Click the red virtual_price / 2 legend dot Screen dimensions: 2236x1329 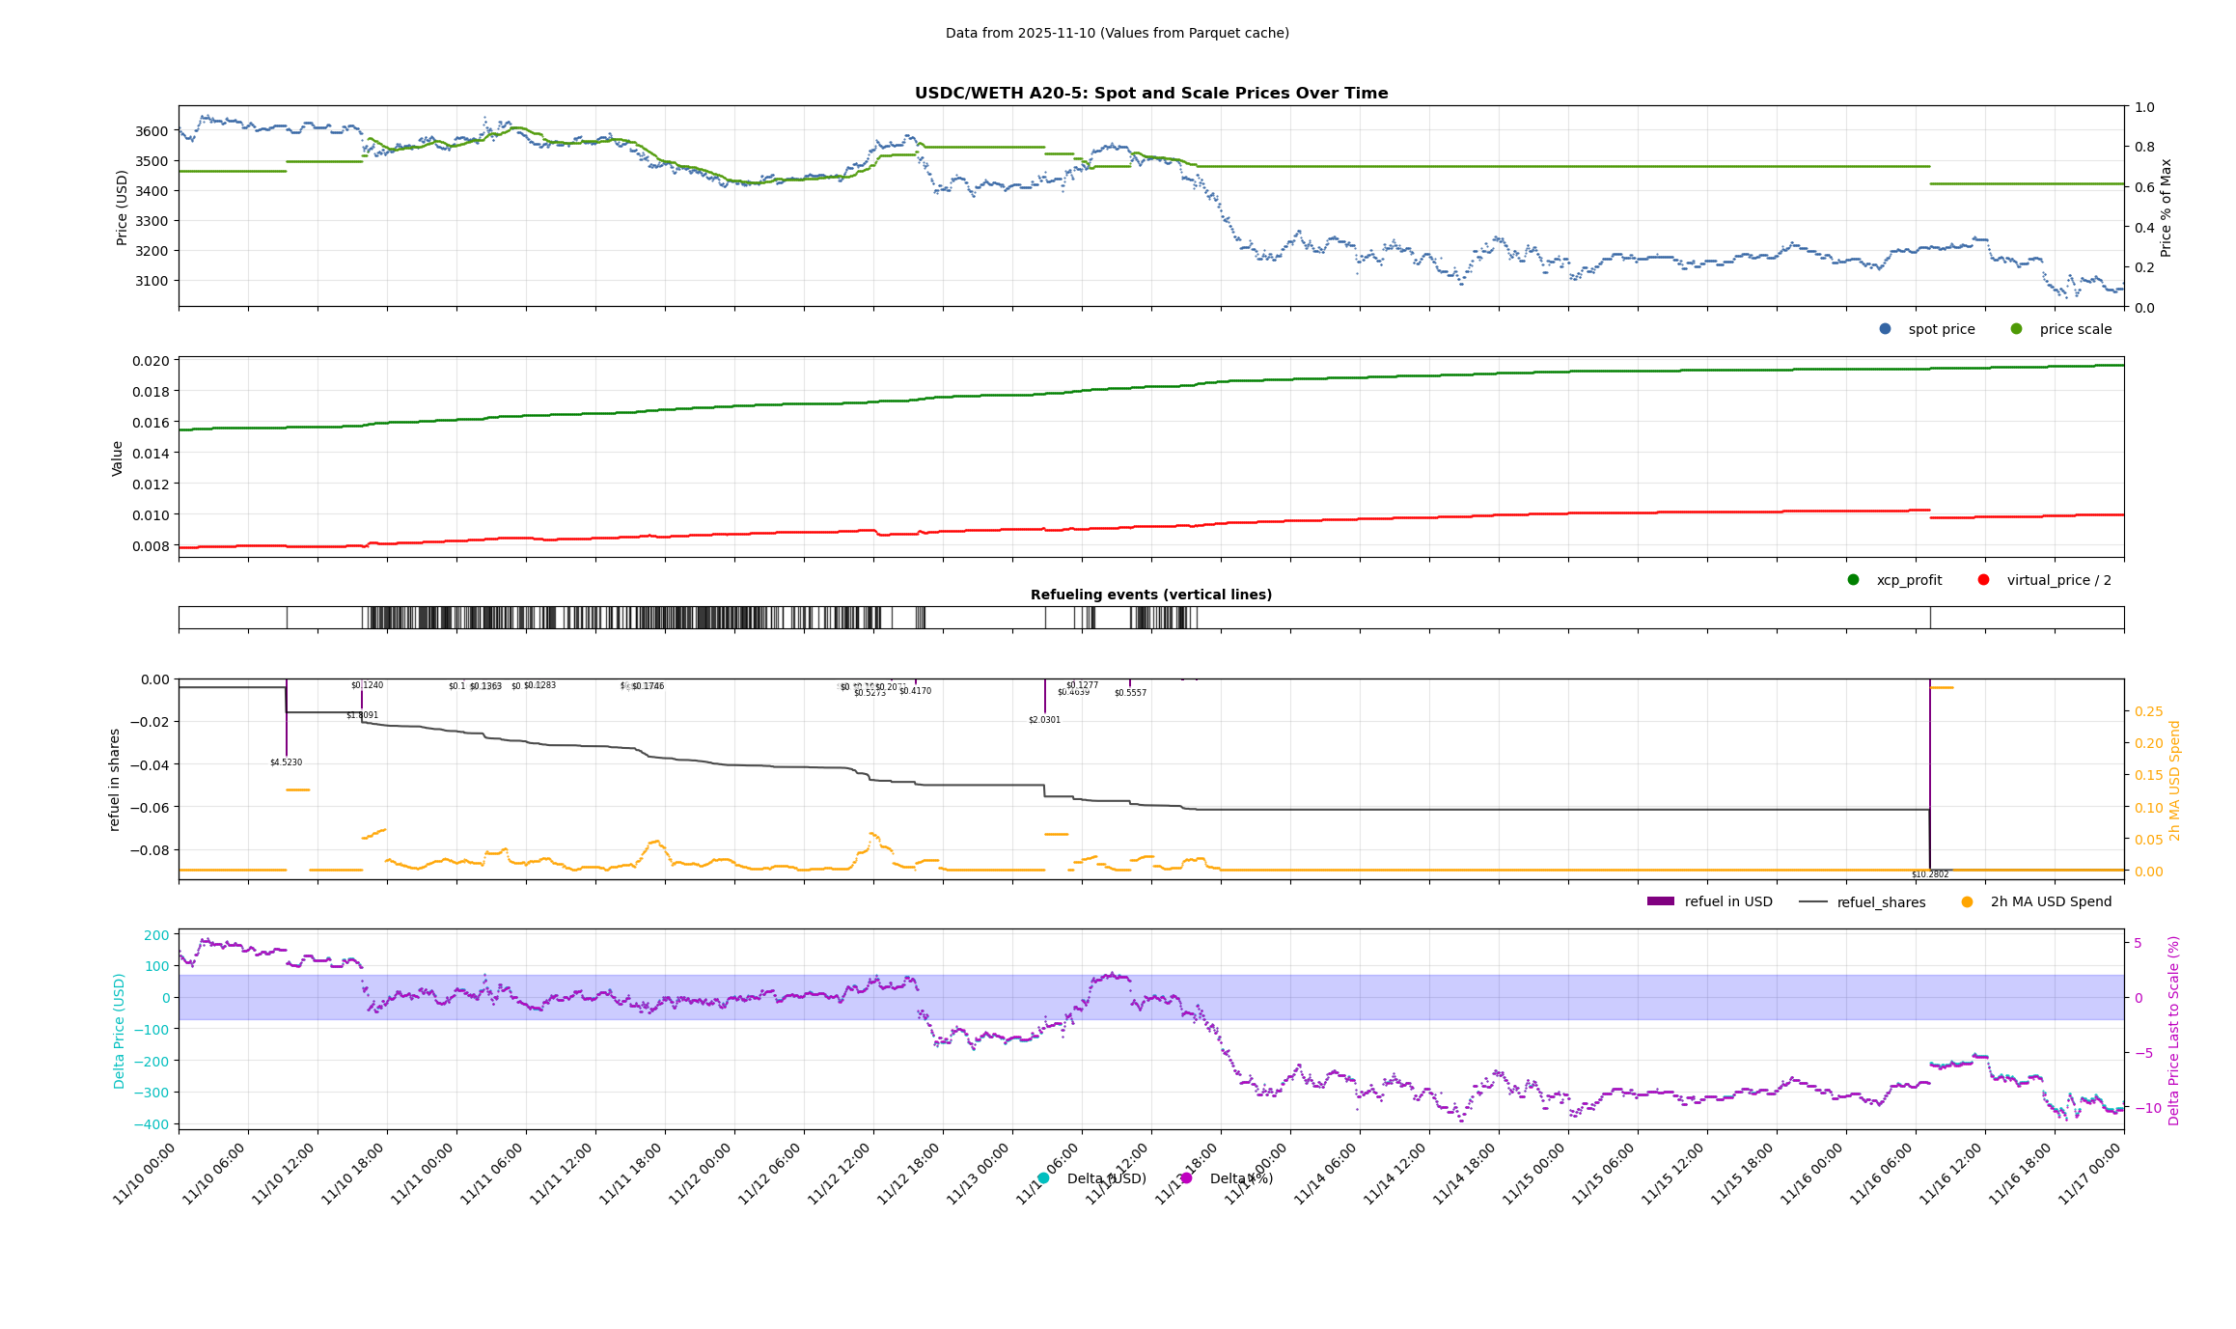(x=1983, y=580)
